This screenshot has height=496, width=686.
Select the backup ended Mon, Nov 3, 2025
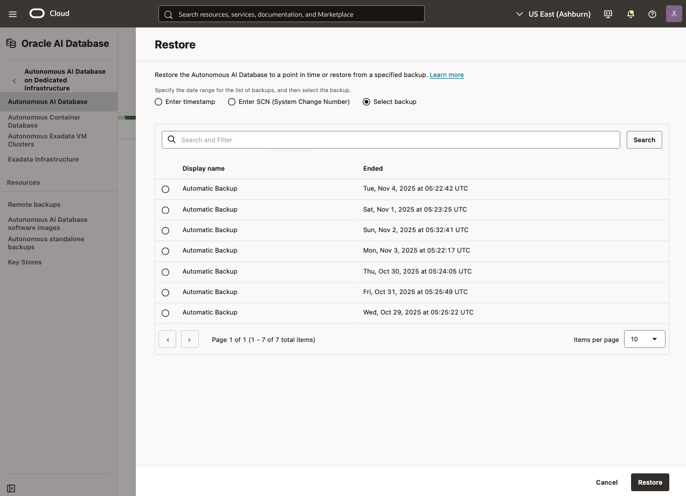[165, 251]
